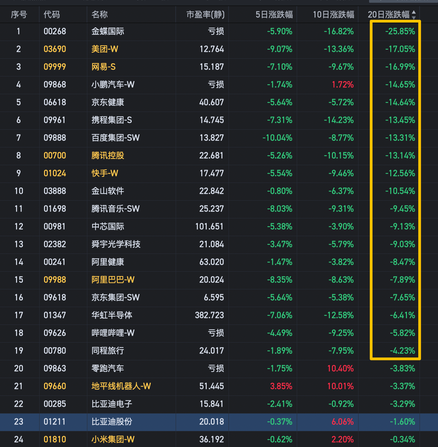Click P/E value 101.651
Viewport: 438px width, 447px height.
(x=209, y=227)
